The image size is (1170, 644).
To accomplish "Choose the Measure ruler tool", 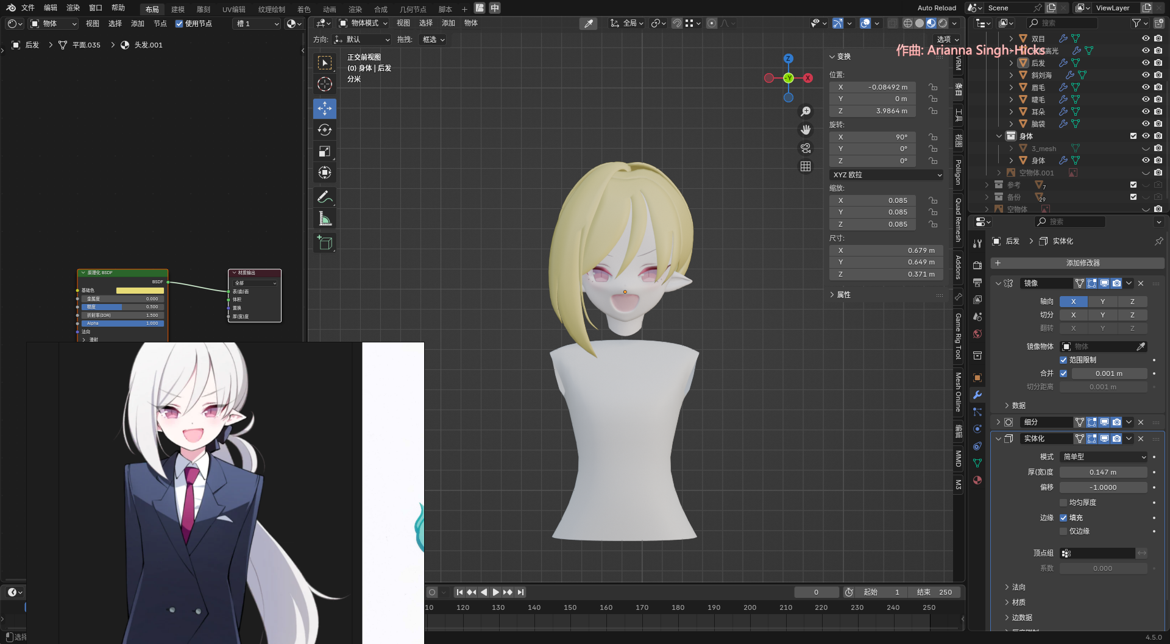I will tap(324, 219).
